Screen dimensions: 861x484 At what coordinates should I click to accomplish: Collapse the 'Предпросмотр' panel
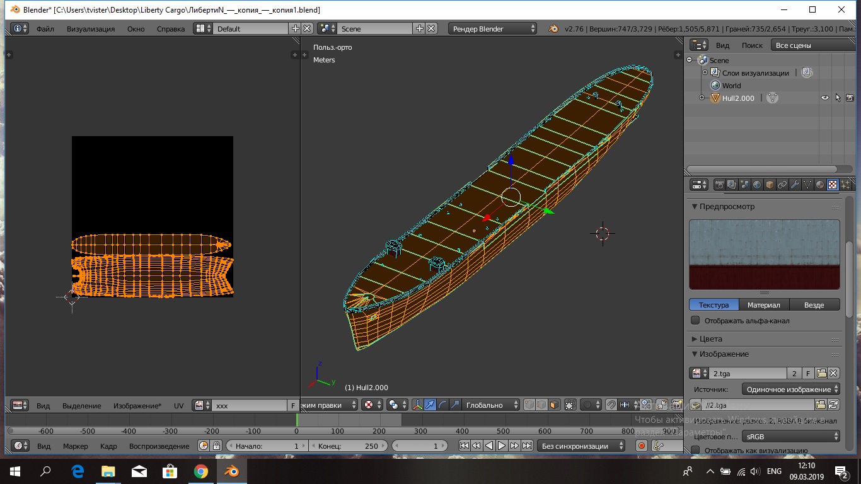click(727, 207)
